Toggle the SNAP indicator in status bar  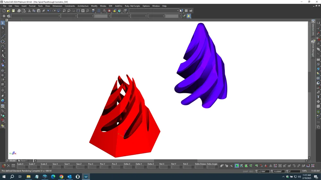[x=245, y=171]
